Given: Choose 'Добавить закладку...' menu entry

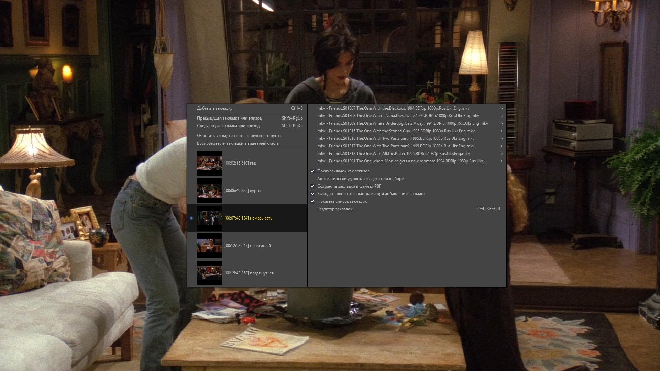Looking at the screenshot, I should [x=216, y=108].
